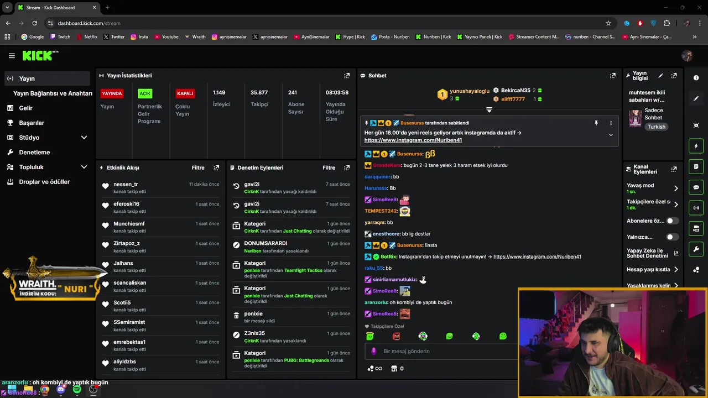Open Droplar ve ödüller in sidebar

click(x=44, y=182)
